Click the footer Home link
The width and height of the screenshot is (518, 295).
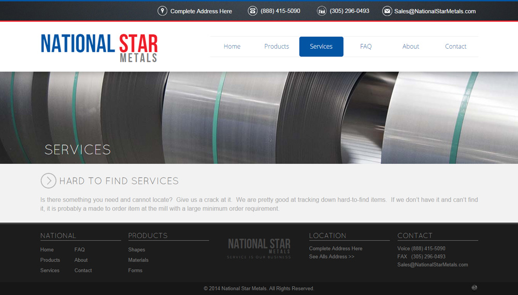[x=47, y=250]
